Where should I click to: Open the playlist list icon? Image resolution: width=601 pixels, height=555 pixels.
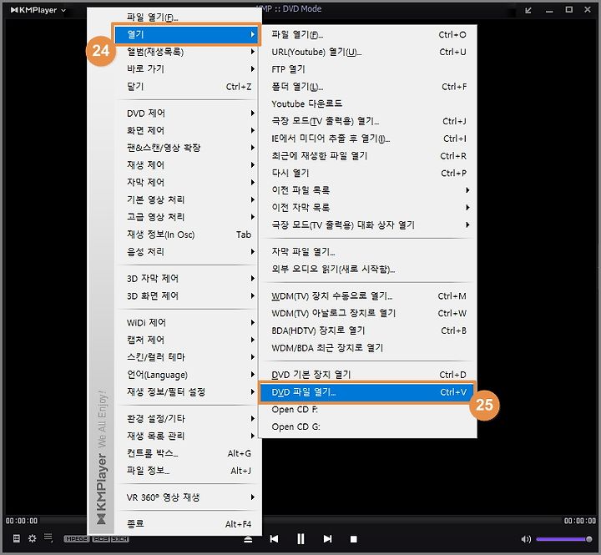(x=48, y=537)
